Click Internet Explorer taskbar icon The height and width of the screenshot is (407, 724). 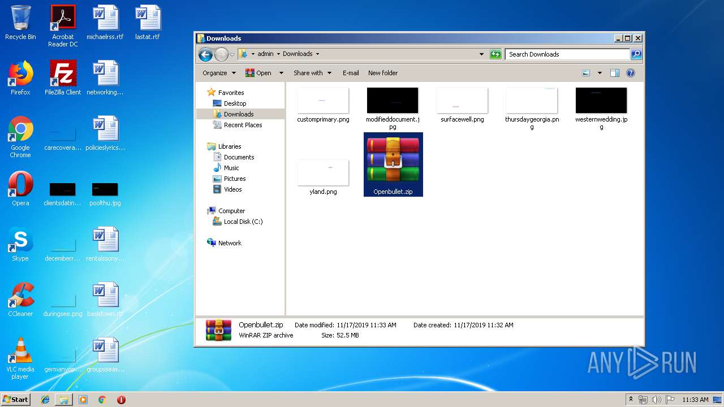(45, 400)
